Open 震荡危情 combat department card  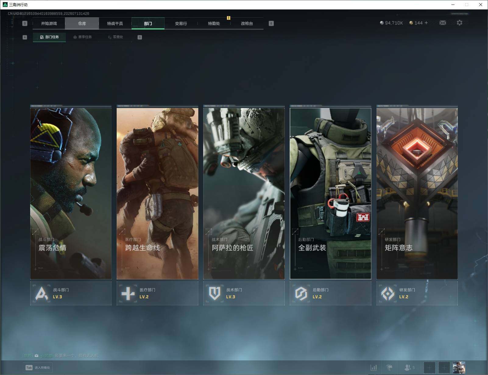pos(71,192)
